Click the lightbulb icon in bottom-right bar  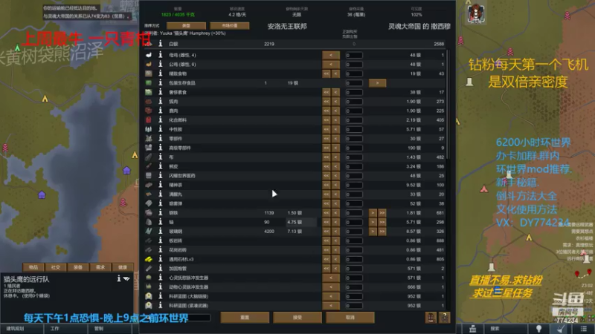point(538,329)
